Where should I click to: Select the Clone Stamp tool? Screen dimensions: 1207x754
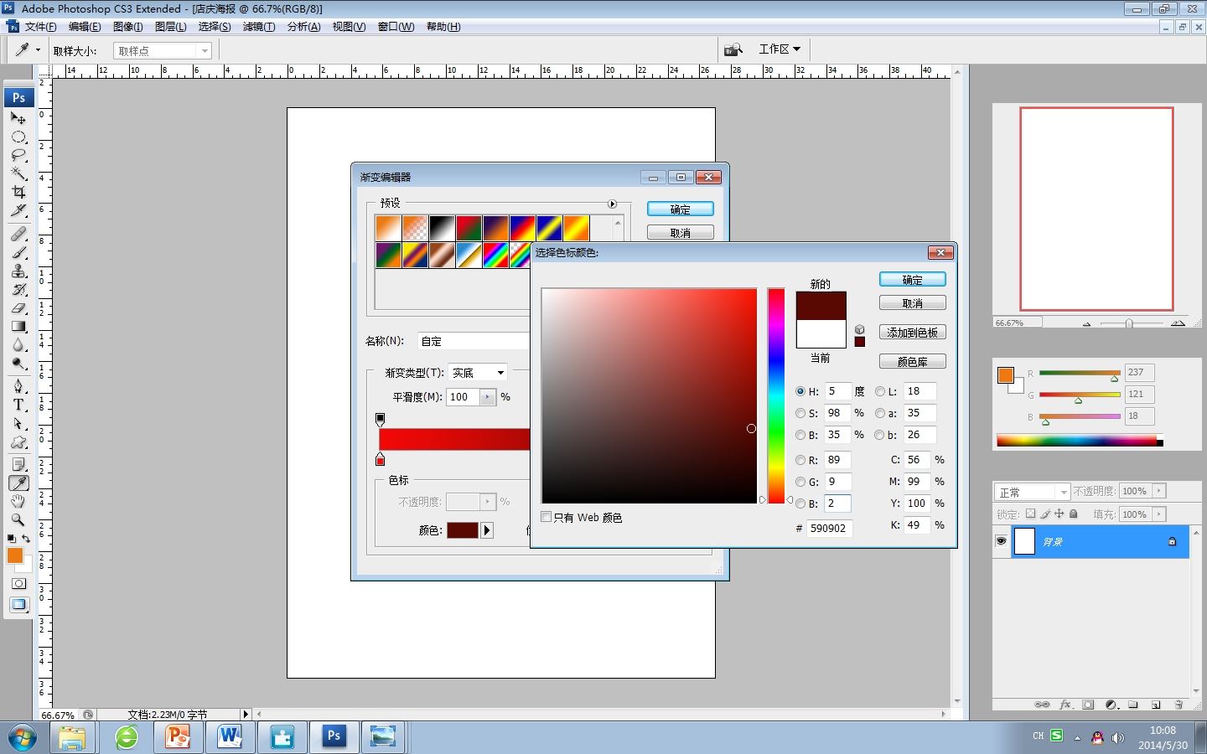[x=18, y=271]
